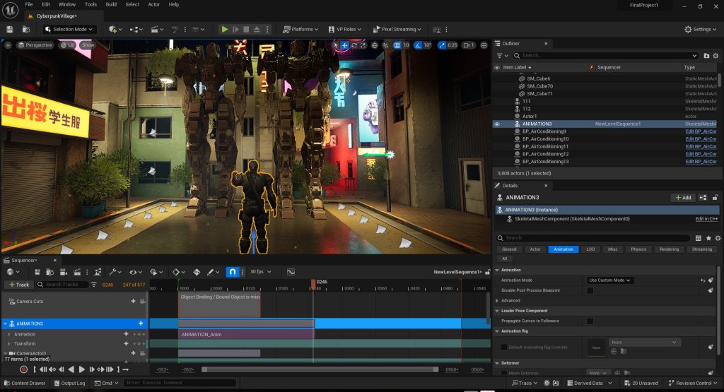Image resolution: width=724 pixels, height=392 pixels.
Task: Click the Edit in C++ link
Action: click(706, 219)
